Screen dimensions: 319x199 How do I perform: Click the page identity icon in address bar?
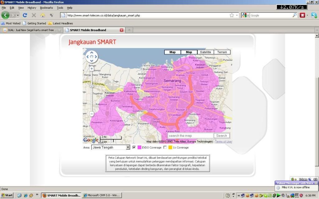pyautogui.click(x=63, y=15)
